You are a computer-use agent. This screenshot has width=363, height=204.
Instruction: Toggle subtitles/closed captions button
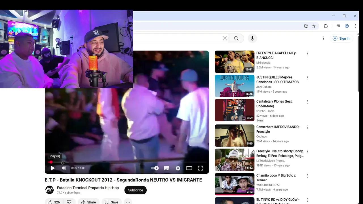pos(167,168)
